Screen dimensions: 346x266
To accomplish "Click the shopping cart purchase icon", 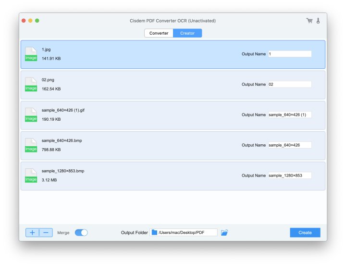I will [309, 21].
